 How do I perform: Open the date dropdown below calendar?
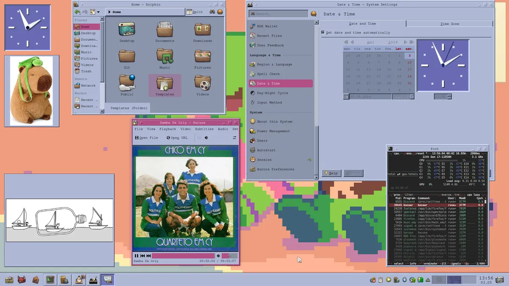(346, 97)
